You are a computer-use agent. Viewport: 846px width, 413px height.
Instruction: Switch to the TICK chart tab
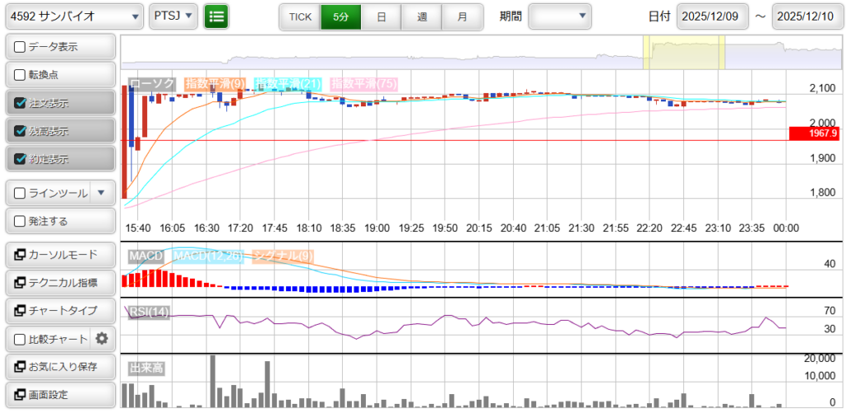click(x=300, y=16)
